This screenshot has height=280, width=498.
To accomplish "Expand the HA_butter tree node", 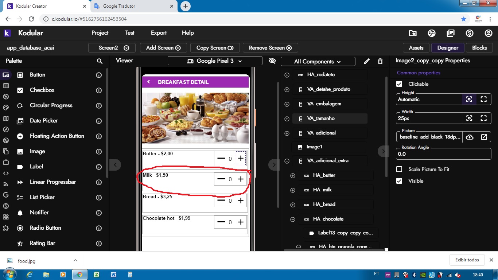I will click(x=292, y=176).
